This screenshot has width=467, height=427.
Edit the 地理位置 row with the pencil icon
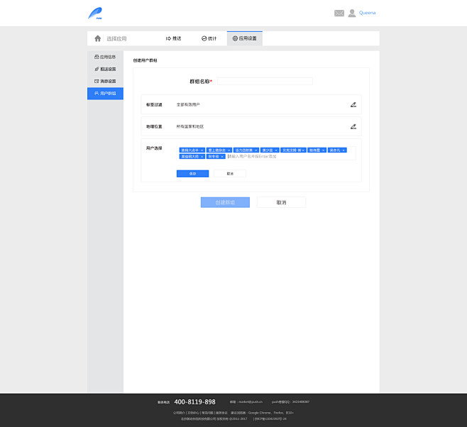pos(353,126)
